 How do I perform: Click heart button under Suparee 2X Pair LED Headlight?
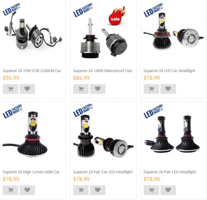(x=168, y=190)
